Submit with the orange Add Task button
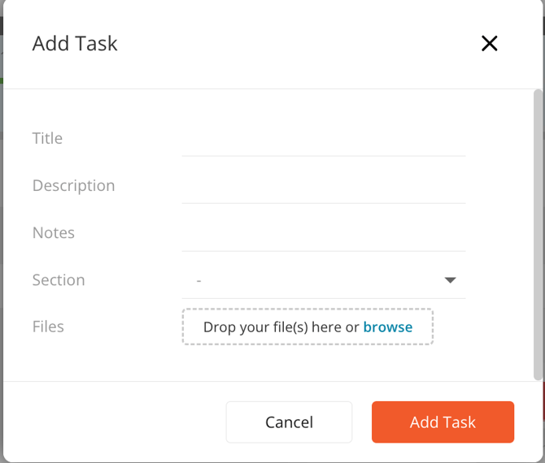Image resolution: width=545 pixels, height=463 pixels. [443, 422]
